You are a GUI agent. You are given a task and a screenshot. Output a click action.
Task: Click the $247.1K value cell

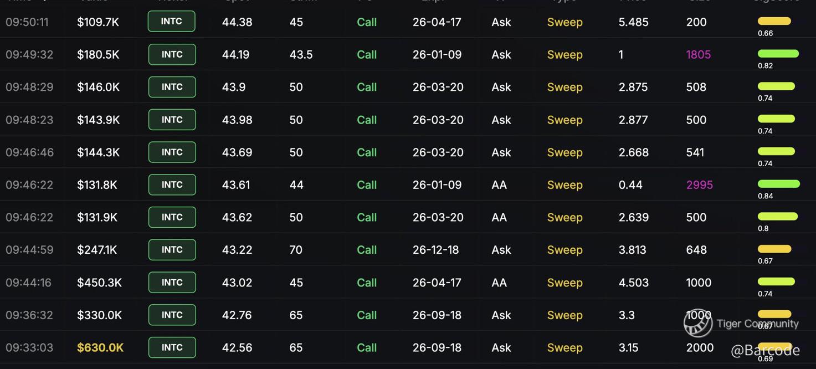(97, 250)
